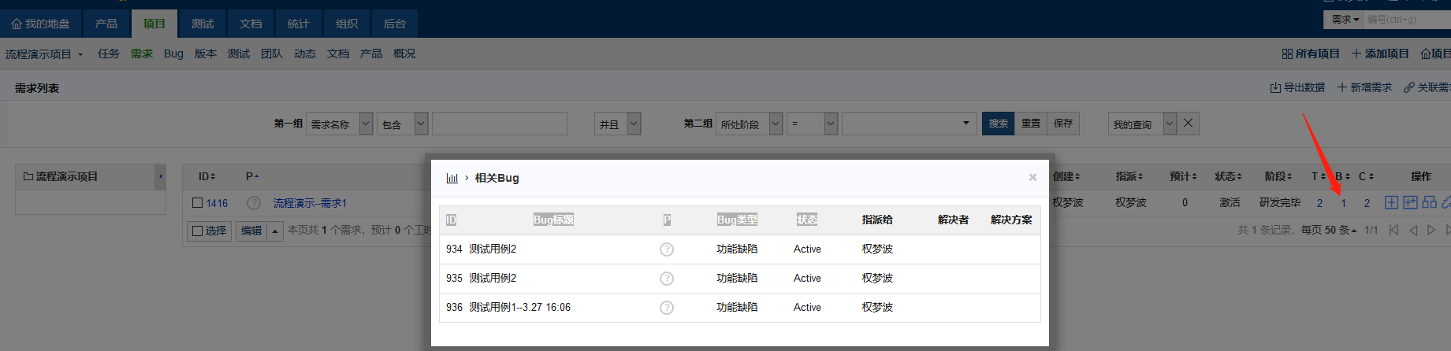
Task: Open second group value combo box
Action: (x=909, y=124)
